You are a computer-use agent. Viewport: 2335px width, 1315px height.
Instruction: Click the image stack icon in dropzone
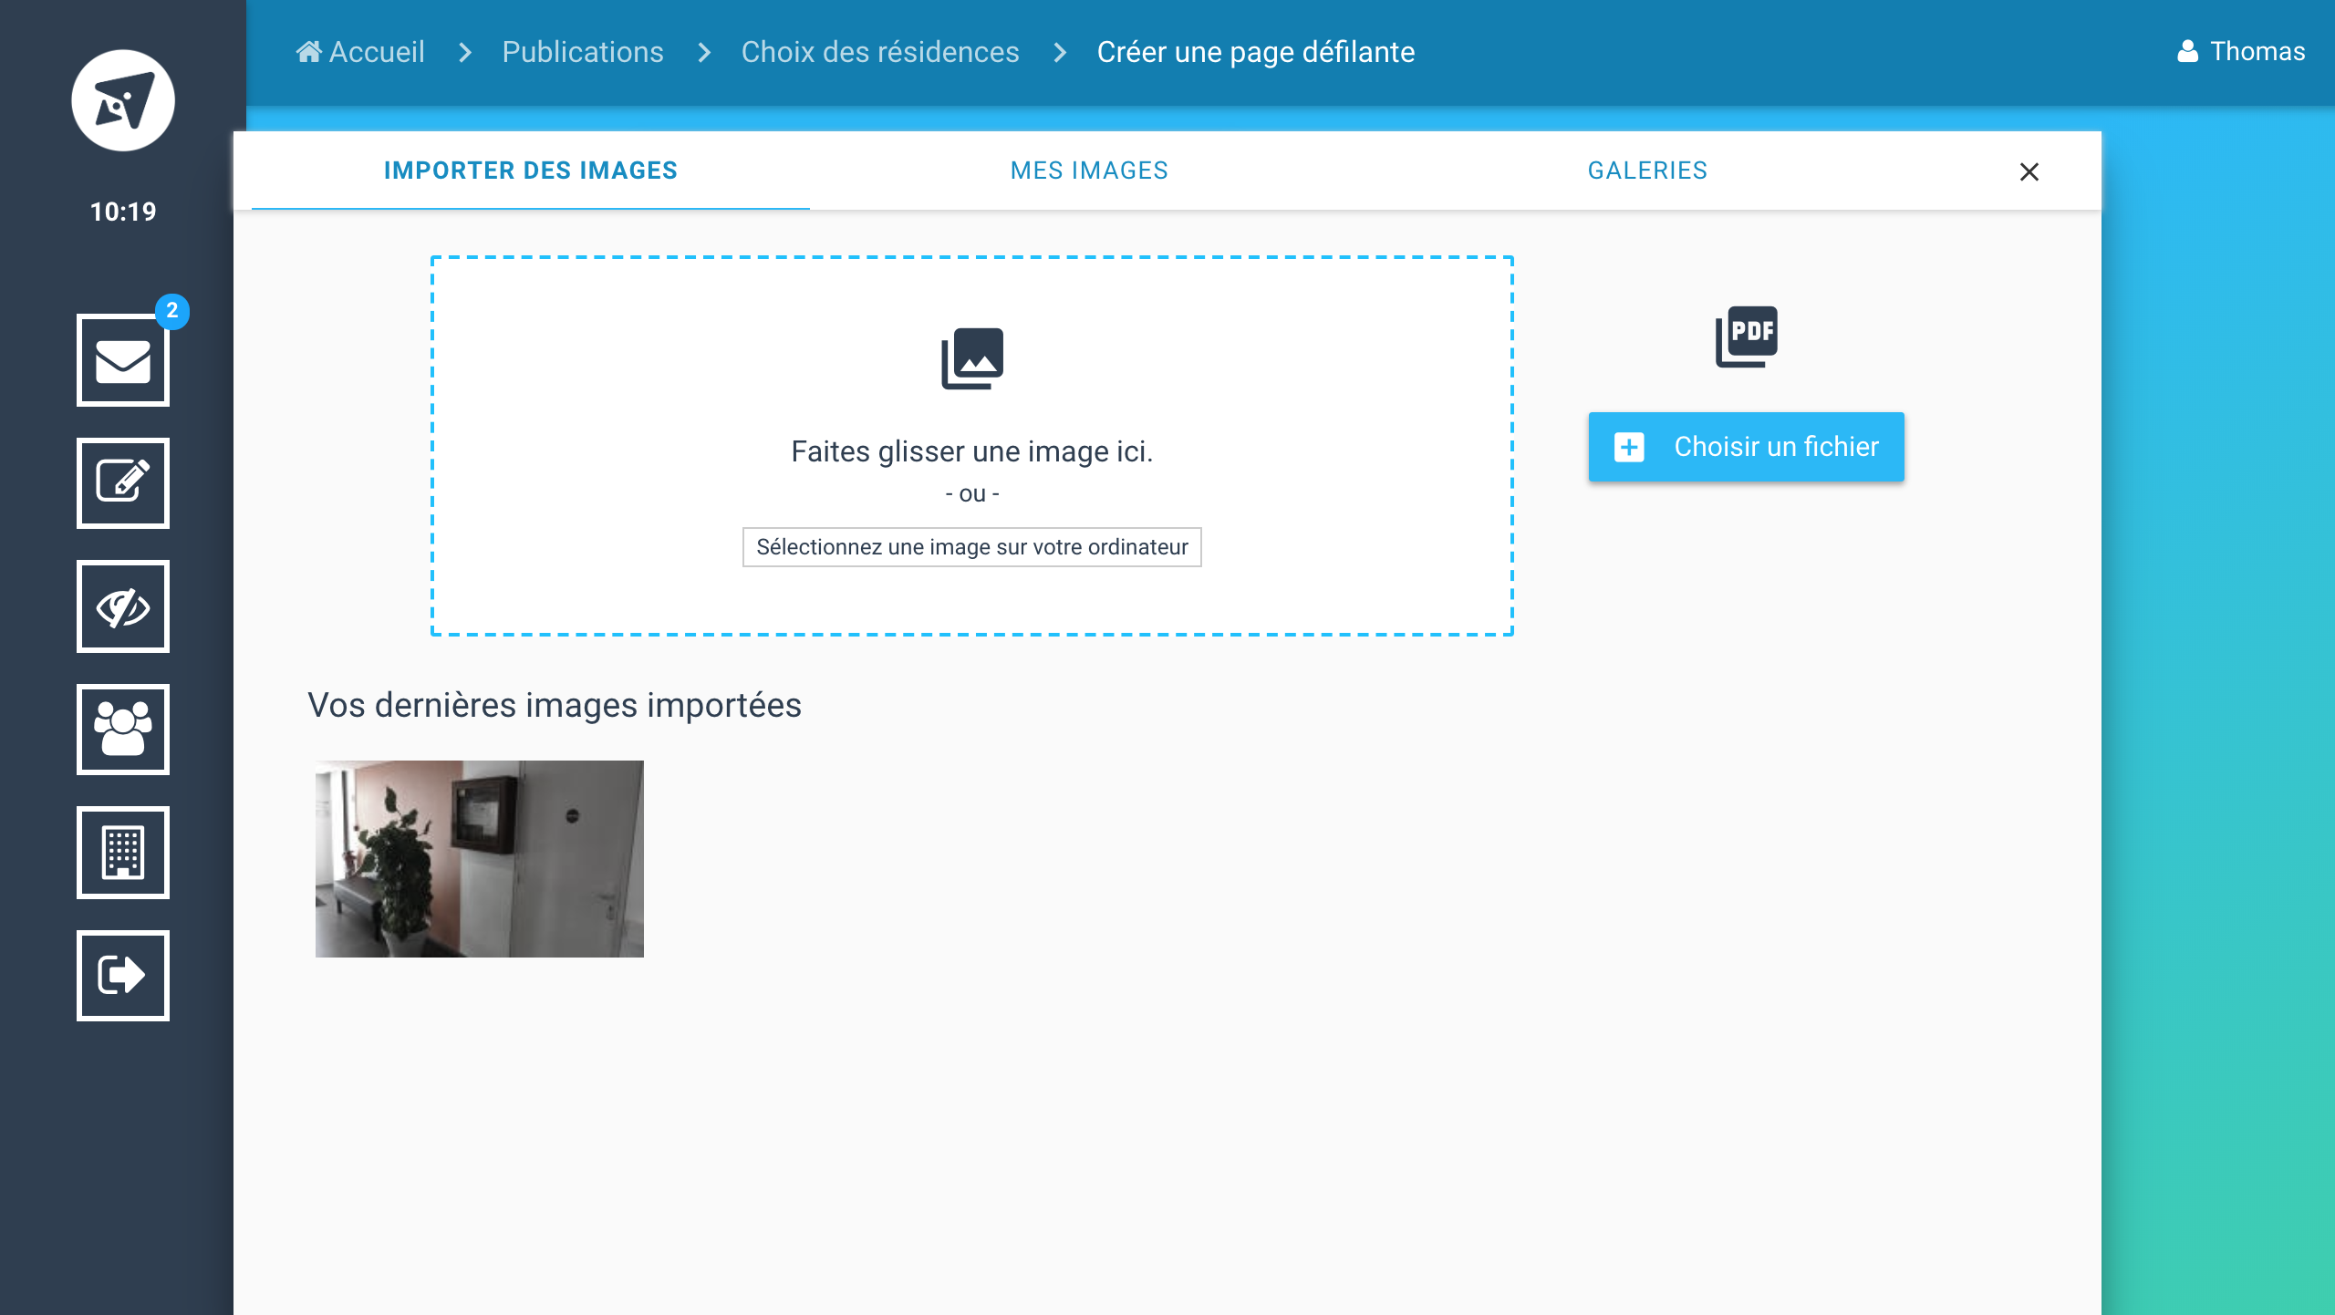(x=972, y=358)
